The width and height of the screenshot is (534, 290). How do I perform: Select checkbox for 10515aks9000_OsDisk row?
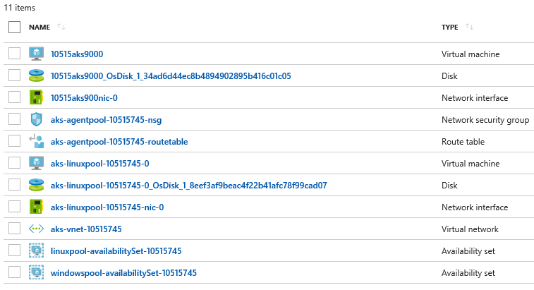[14, 75]
